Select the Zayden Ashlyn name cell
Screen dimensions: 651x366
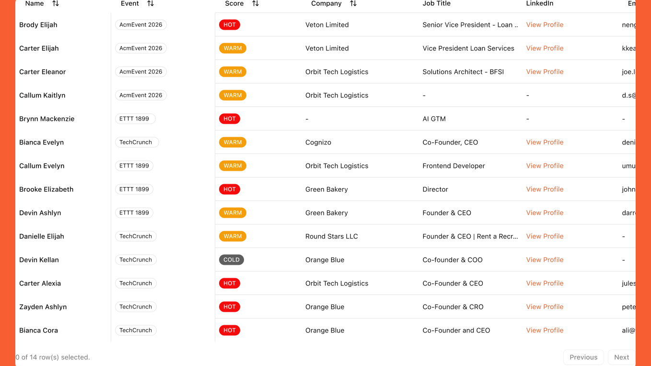(43, 307)
